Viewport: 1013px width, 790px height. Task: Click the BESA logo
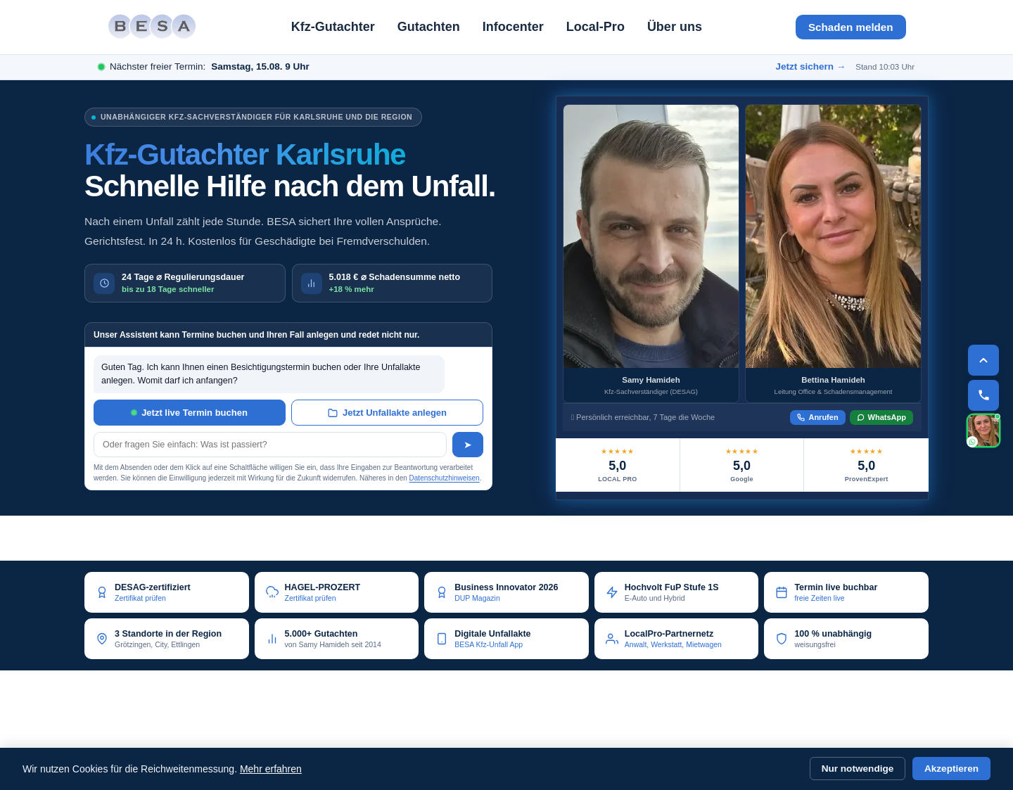coord(152,27)
